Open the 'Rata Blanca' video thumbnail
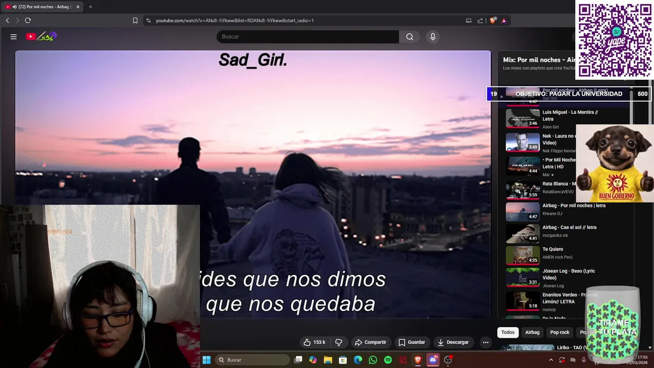 pyautogui.click(x=523, y=189)
